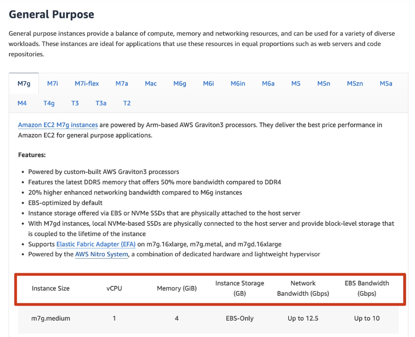Click the NVMe SSDs instance storage bullet
Image resolution: width=415 pixels, height=337 pixels.
164,213
